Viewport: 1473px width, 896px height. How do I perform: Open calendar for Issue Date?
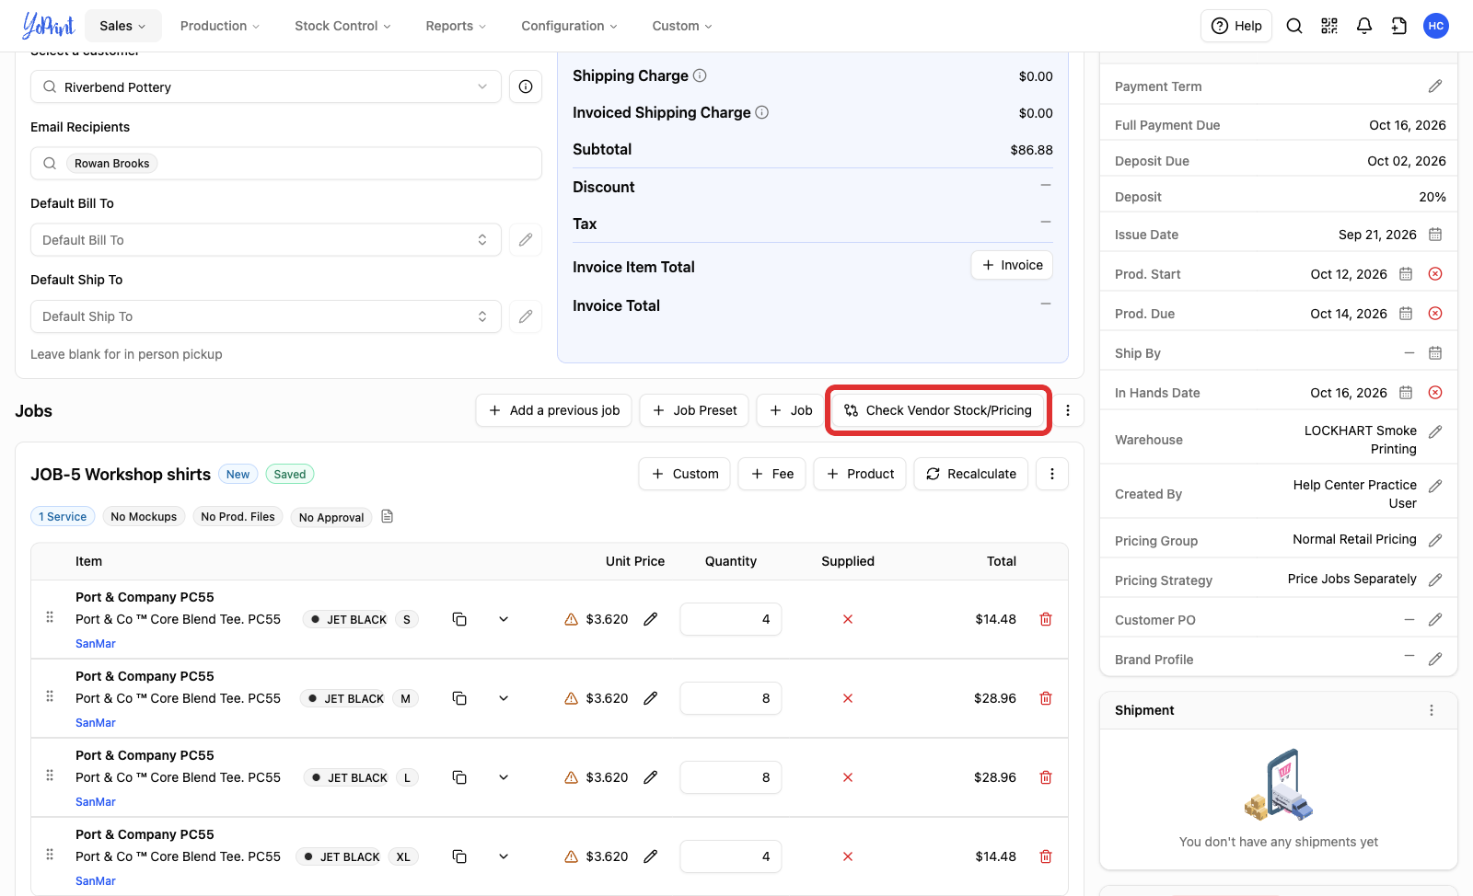pyautogui.click(x=1435, y=235)
